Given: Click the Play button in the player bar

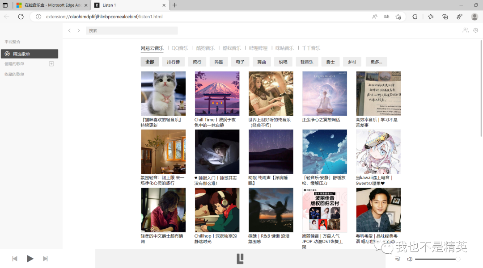Looking at the screenshot, I should pos(30,258).
